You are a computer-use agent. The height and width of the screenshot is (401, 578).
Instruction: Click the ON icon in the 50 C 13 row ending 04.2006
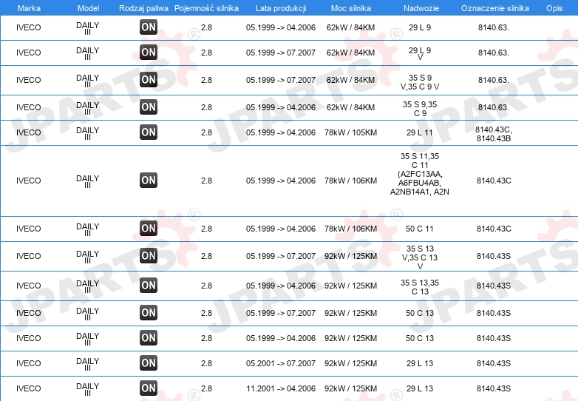pos(149,338)
